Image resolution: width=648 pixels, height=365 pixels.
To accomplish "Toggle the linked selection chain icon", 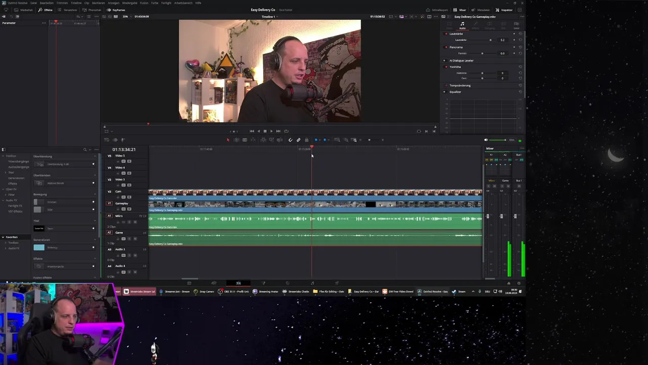I will tap(298, 140).
